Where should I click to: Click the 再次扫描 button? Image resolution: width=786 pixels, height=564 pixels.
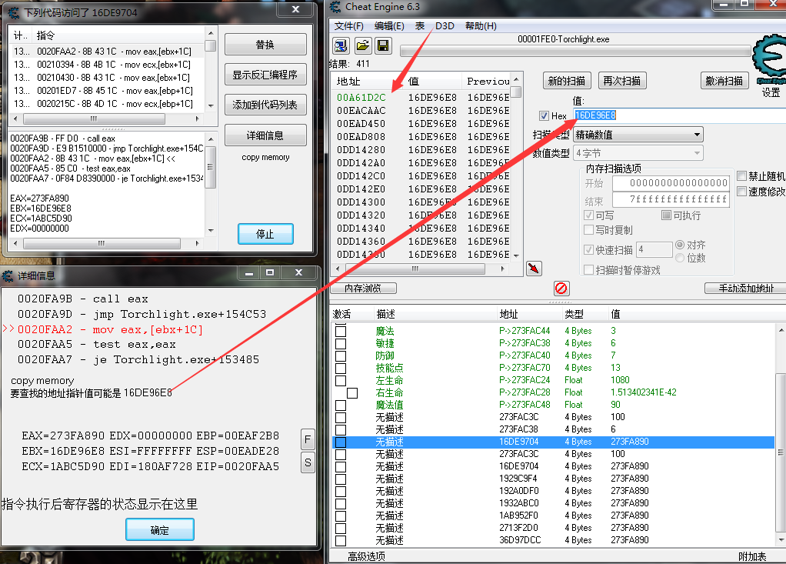click(x=622, y=81)
